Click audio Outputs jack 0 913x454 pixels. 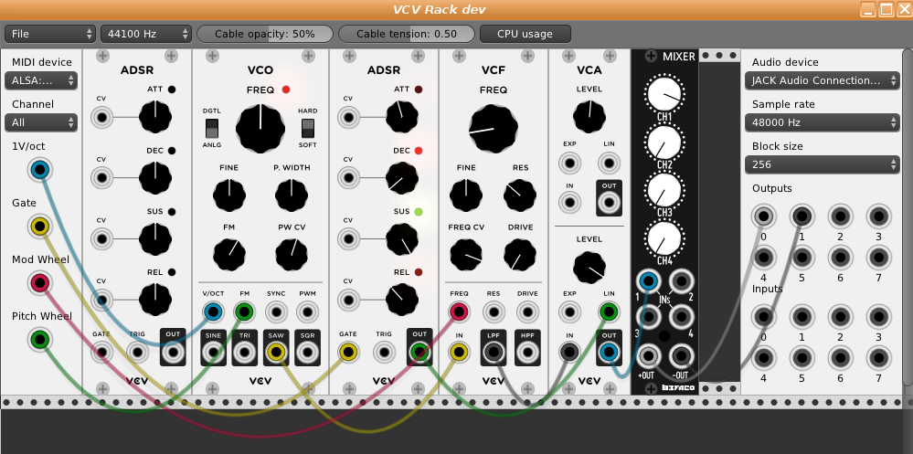click(763, 216)
